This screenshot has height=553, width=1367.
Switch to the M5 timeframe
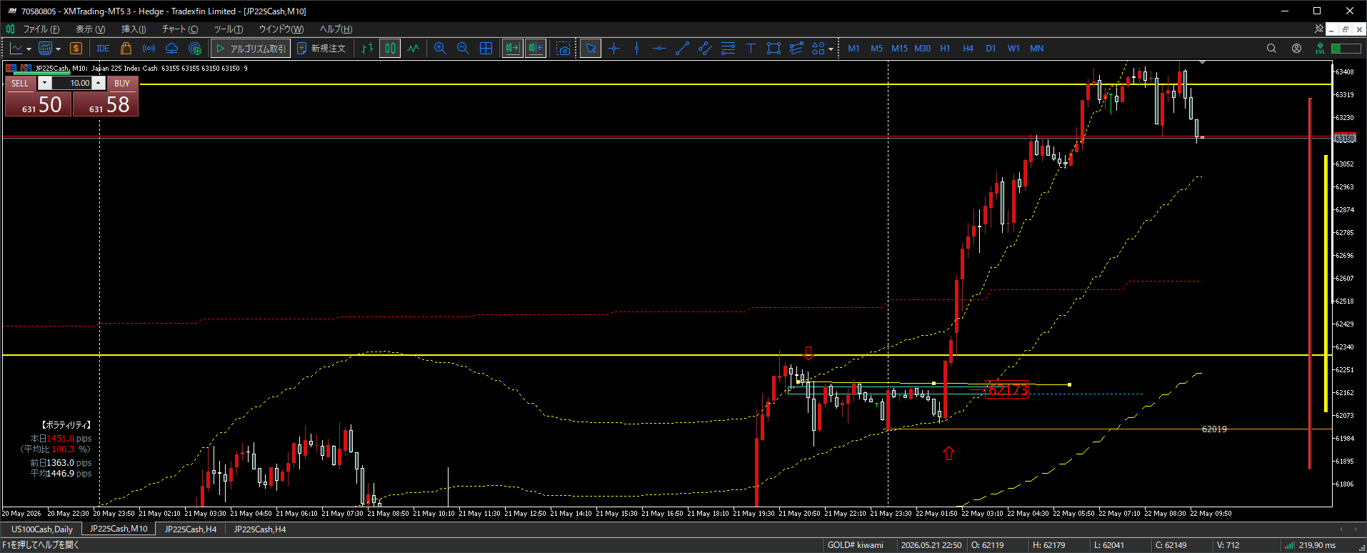tap(876, 49)
